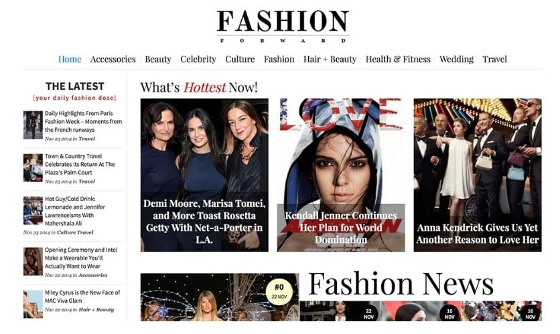Open Demi Moore, Marisa Tomei article

coord(204,222)
